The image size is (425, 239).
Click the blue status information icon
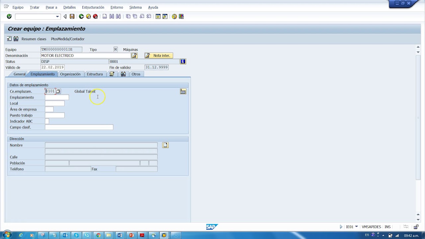point(183,61)
